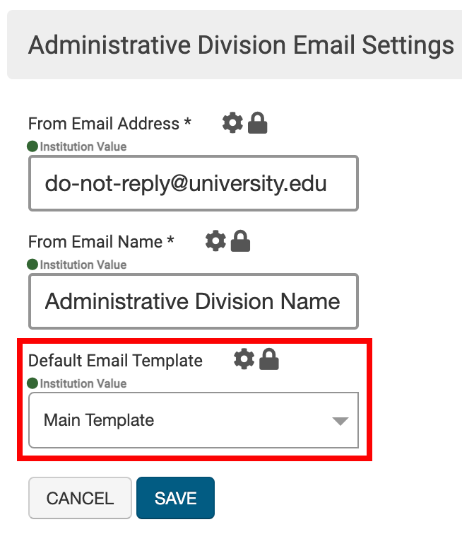Click the green indicator under Default Email Template
The width and height of the screenshot is (462, 539).
pos(32,383)
